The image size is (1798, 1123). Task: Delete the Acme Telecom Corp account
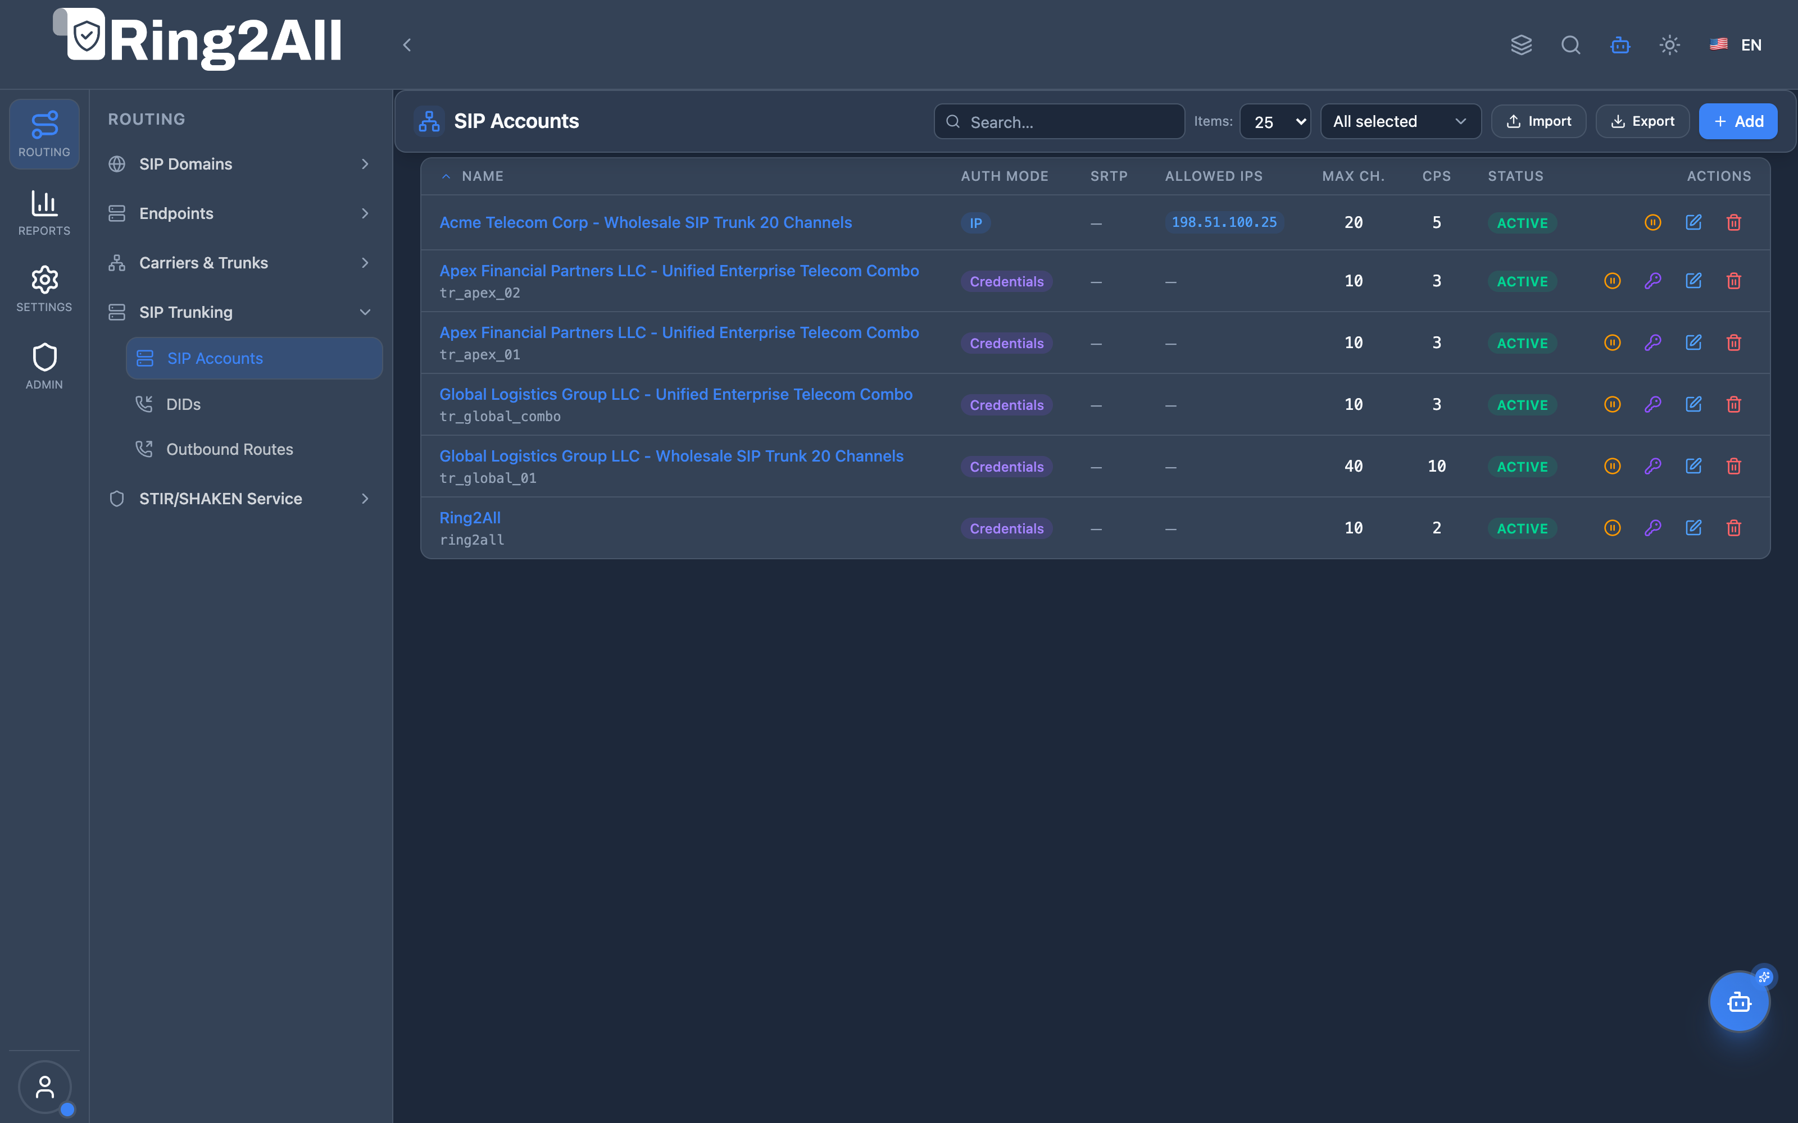[x=1733, y=222]
